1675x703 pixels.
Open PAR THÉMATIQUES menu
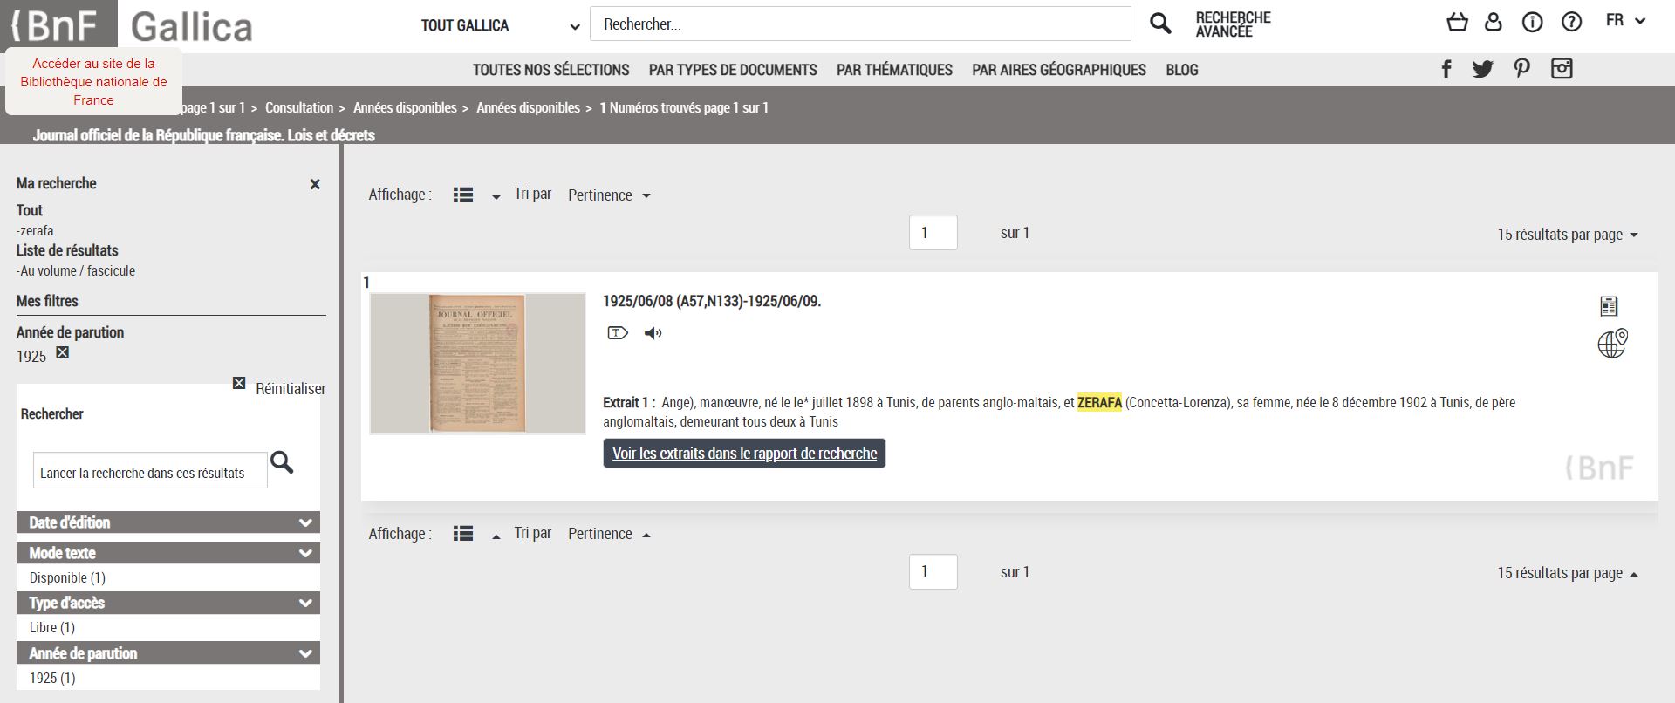click(894, 70)
